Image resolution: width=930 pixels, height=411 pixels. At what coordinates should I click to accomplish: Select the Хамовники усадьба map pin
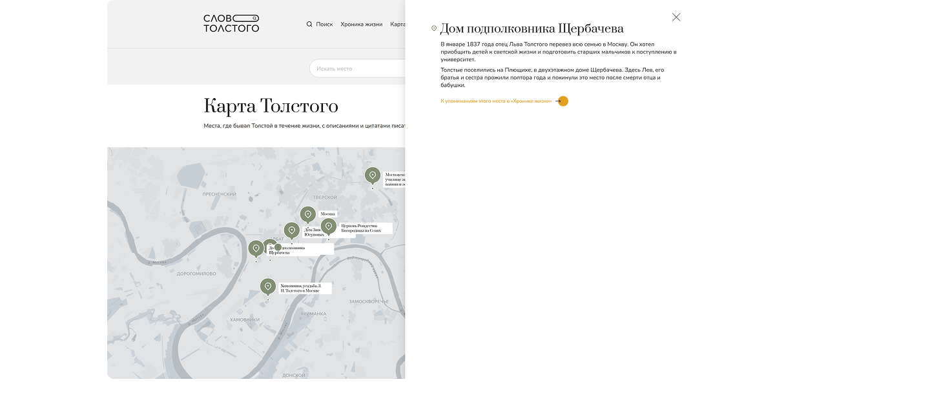click(268, 286)
